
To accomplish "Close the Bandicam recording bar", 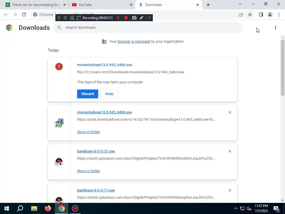I will tap(149, 18).
